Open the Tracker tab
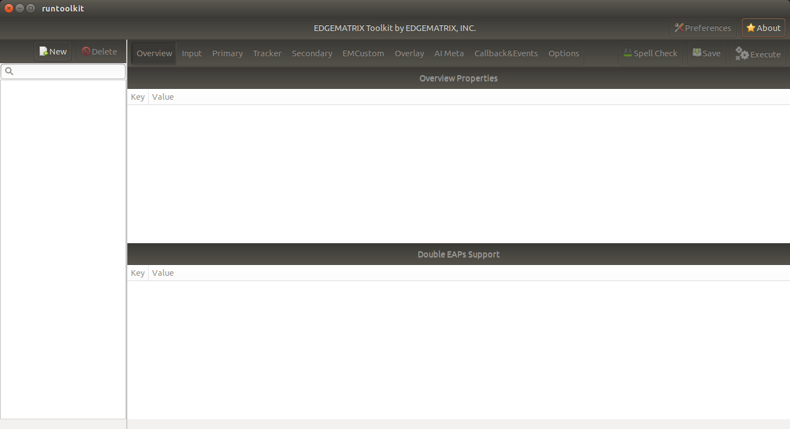This screenshot has width=790, height=429. tap(267, 53)
